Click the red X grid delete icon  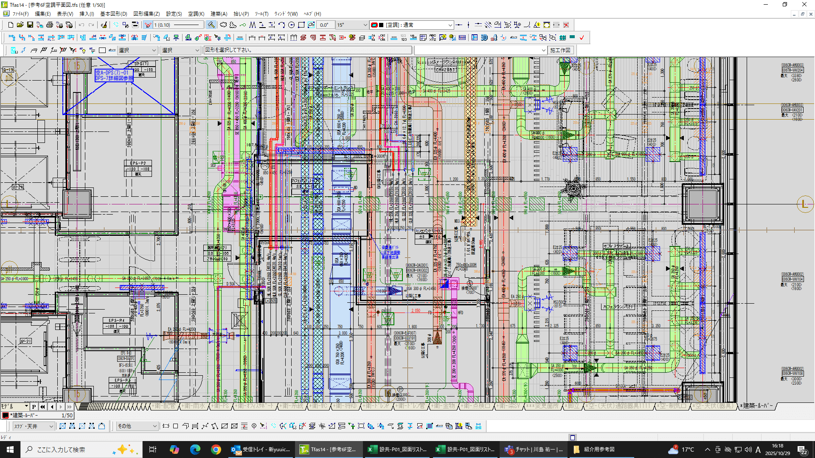point(566,25)
